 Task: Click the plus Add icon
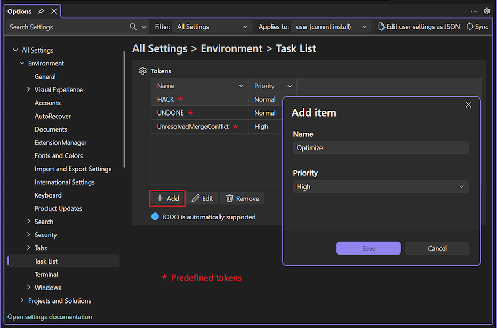159,198
